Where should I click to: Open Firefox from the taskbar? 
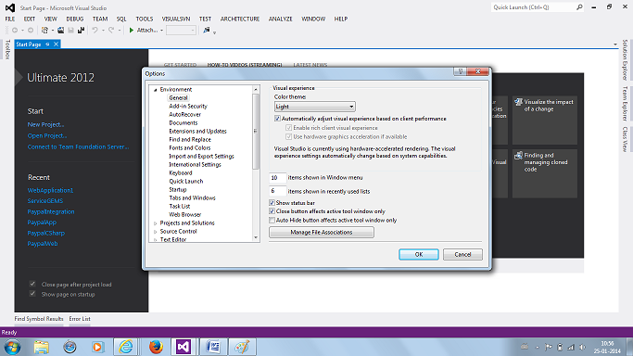[156, 347]
